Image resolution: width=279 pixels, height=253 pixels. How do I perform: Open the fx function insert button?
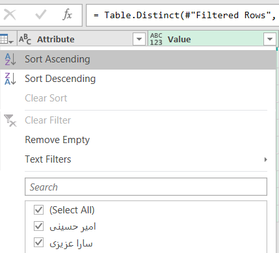pos(68,15)
